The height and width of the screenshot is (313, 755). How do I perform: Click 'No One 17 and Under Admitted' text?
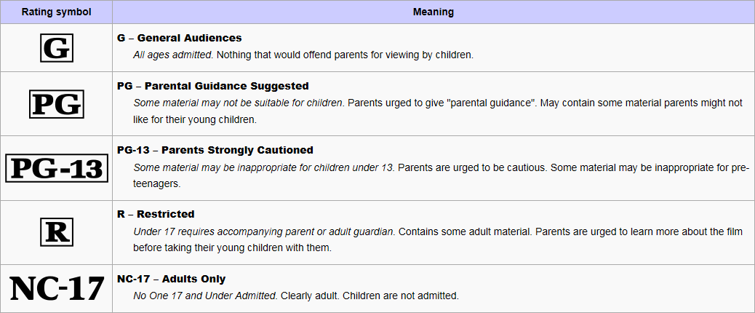(204, 296)
